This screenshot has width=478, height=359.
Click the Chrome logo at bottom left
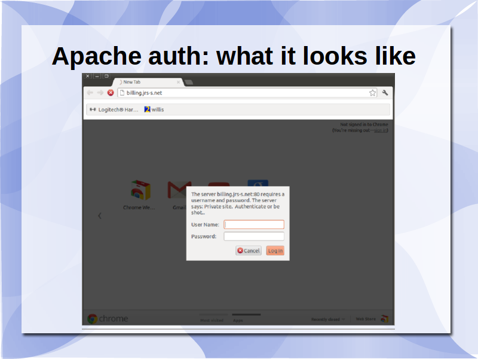tap(108, 318)
